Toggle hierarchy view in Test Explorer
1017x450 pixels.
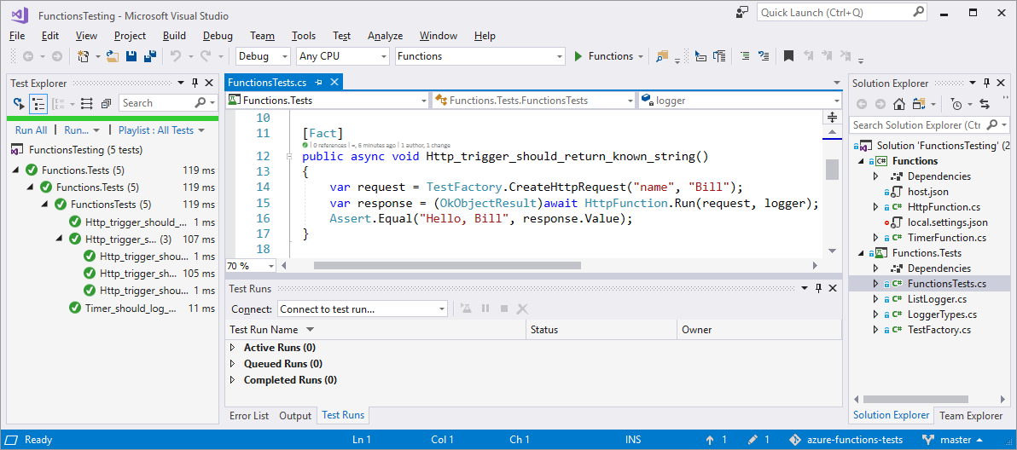(x=39, y=103)
